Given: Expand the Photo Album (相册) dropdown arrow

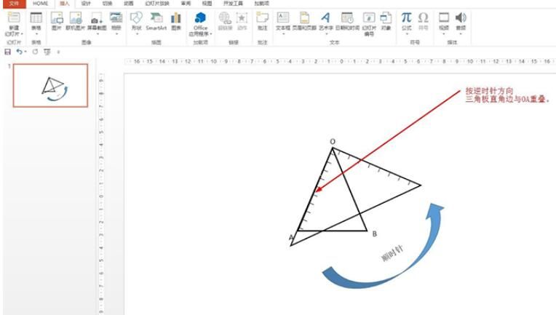Looking at the screenshot, I should coord(116,34).
